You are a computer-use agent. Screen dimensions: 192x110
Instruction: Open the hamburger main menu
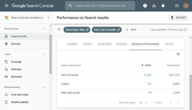coord(7,6)
